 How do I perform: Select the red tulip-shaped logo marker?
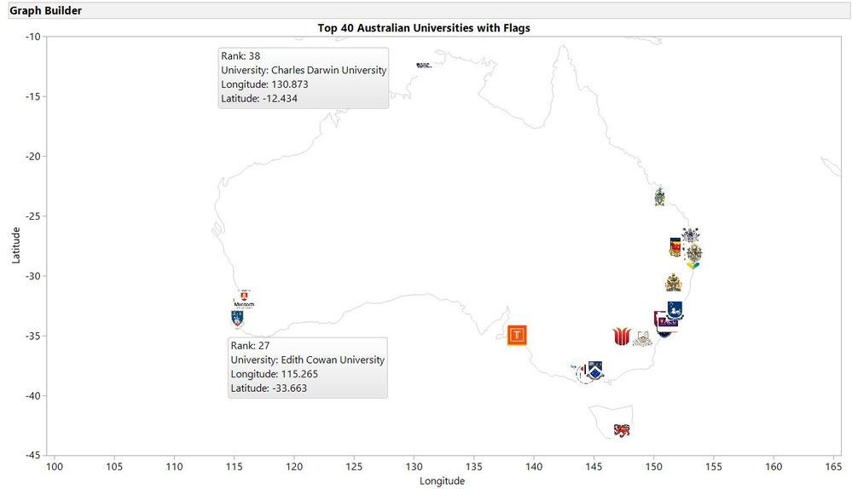(x=622, y=336)
